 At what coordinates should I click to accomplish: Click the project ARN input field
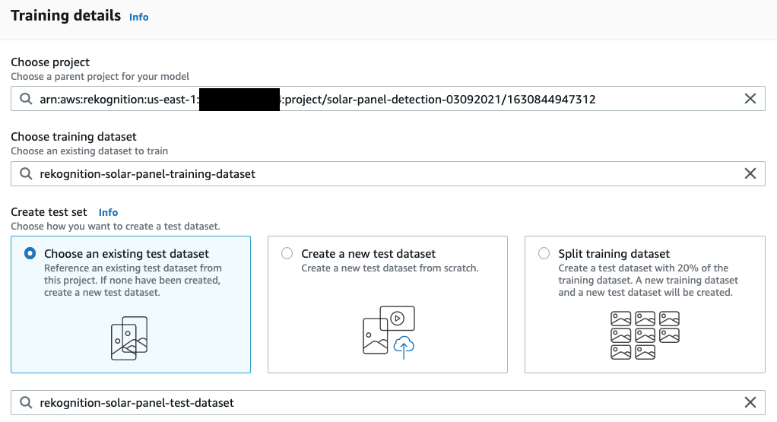(388, 99)
